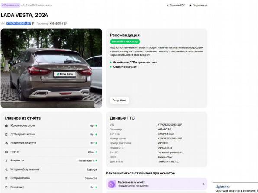Click the Перезаказать badge at top
The image size is (258, 193).
(x=10, y=5)
